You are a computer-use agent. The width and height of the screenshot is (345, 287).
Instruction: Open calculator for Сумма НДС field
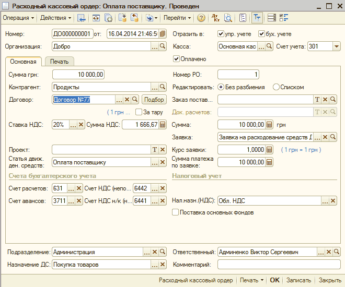(x=163, y=125)
